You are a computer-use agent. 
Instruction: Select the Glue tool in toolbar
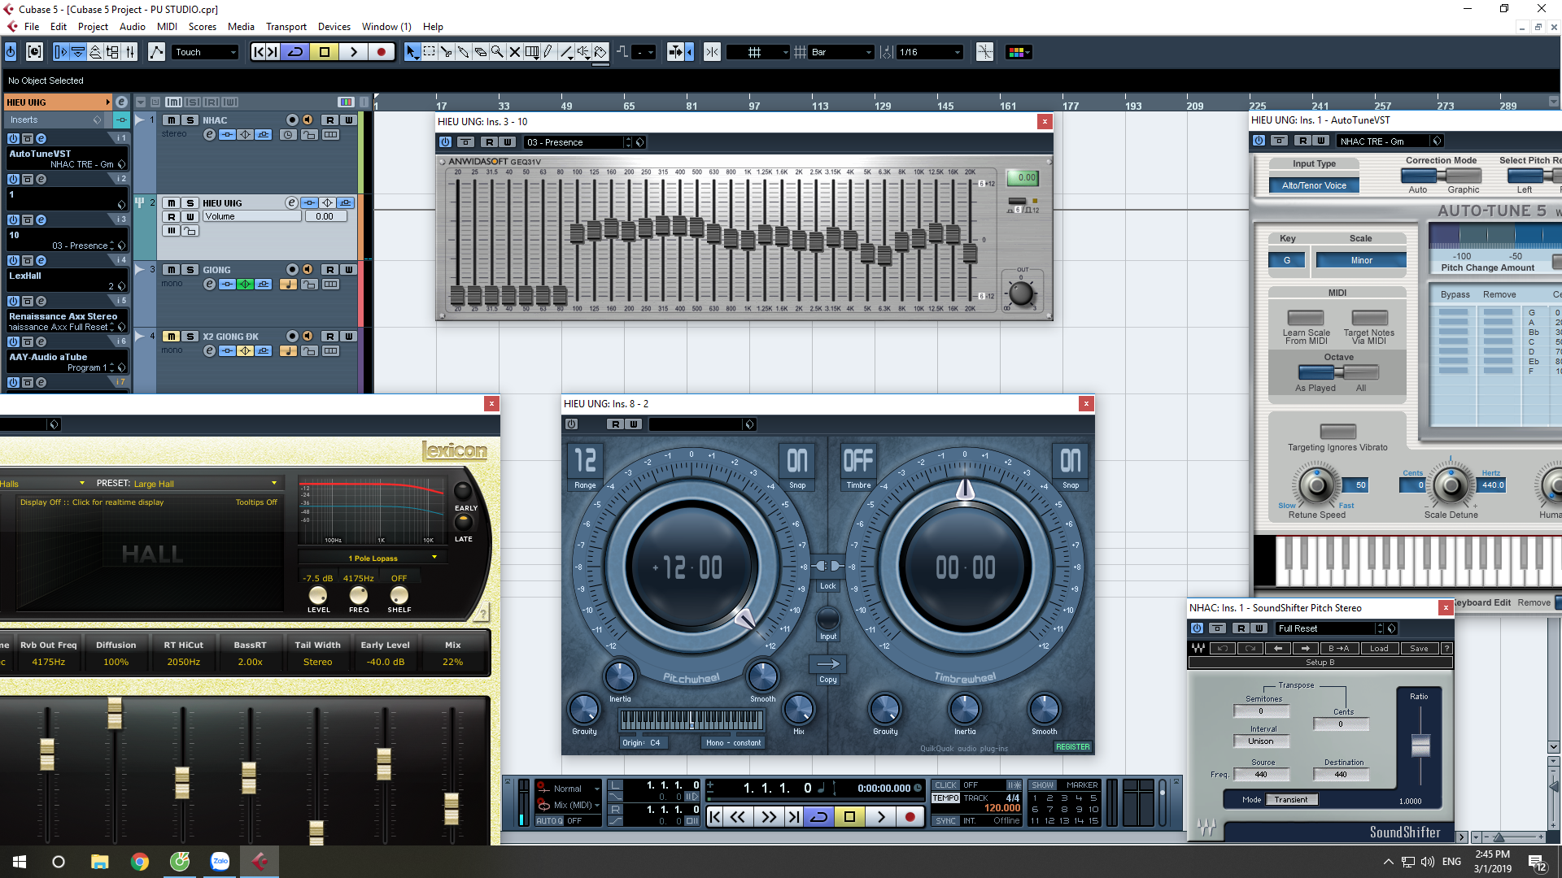pyautogui.click(x=464, y=52)
